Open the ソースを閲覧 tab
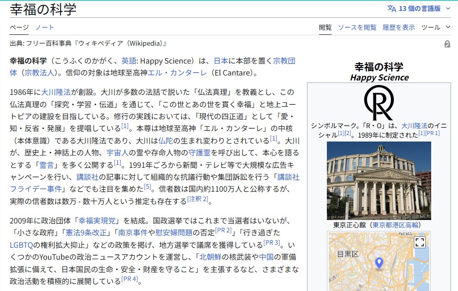Image resolution: width=458 pixels, height=291 pixels. tap(357, 27)
